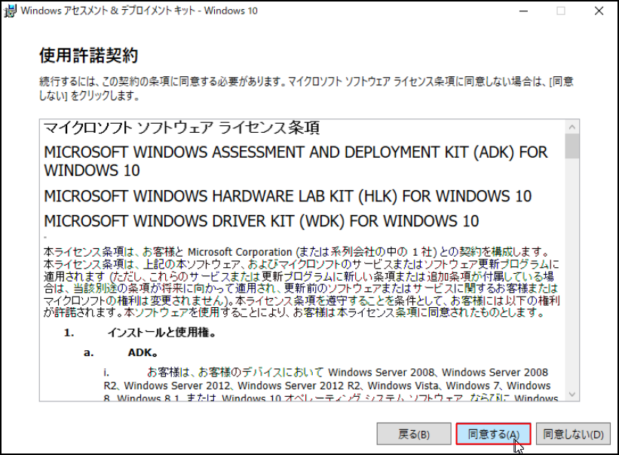This screenshot has height=455, width=619.
Task: Click the license scrollbar down arrow
Action: click(572, 394)
